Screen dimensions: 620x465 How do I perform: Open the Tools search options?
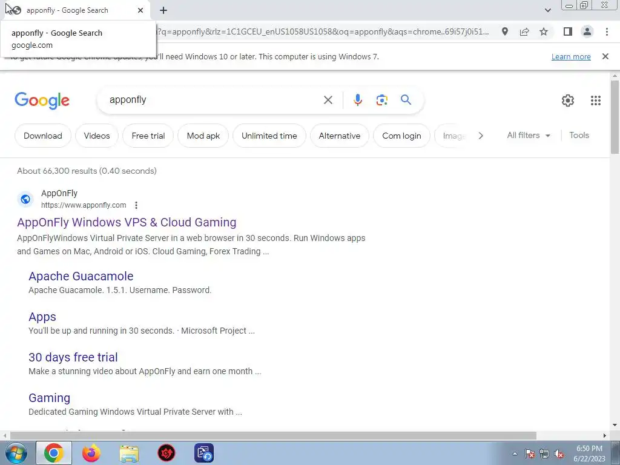[x=579, y=135]
